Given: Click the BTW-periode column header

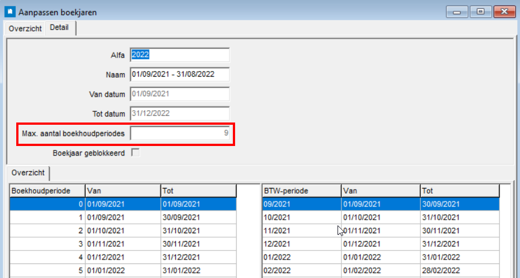Looking at the screenshot, I should [301, 190].
